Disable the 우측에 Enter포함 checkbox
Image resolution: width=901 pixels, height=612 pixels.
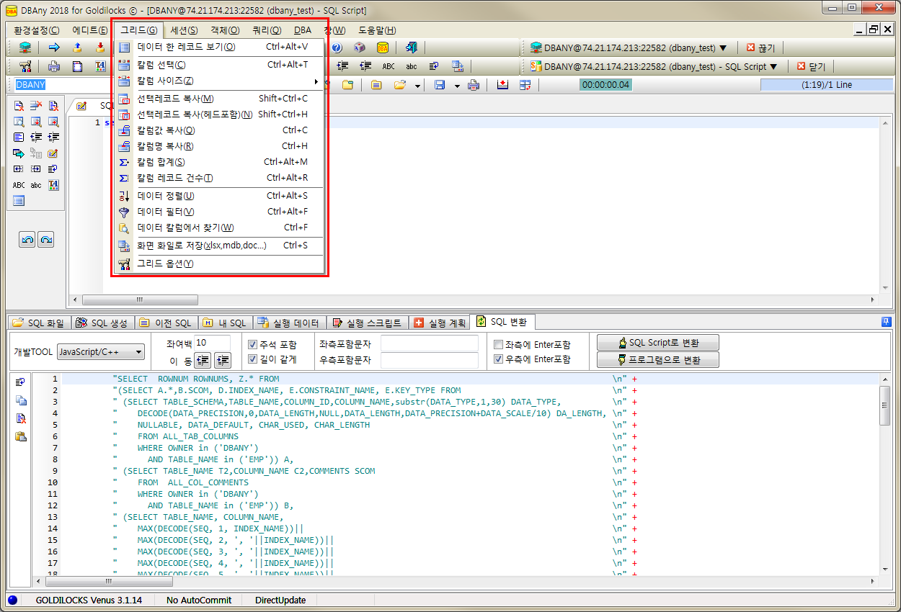pos(498,359)
